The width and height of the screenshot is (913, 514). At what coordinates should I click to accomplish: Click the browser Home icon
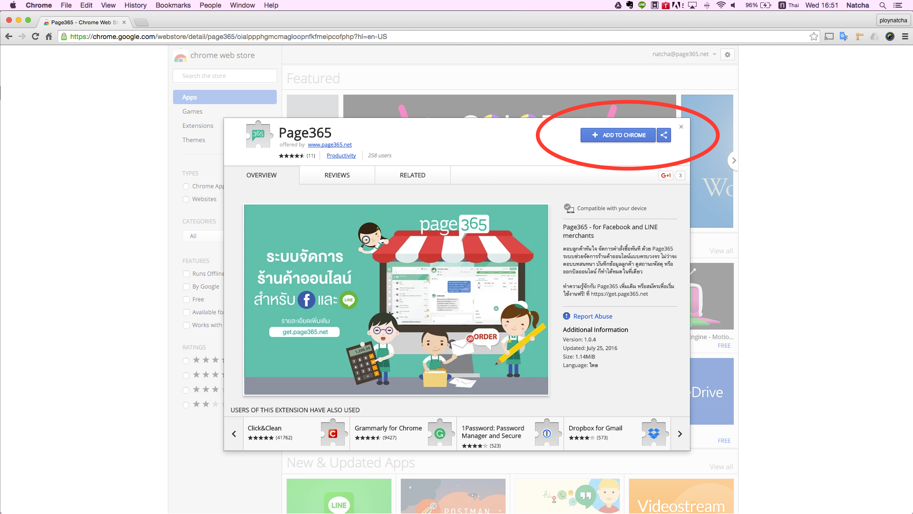49,37
